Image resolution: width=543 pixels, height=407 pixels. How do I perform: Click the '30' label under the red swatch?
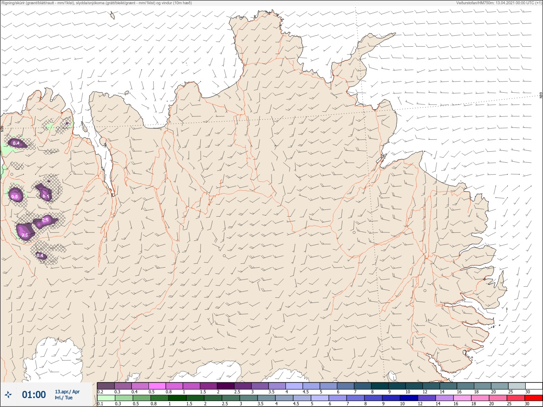pyautogui.click(x=527, y=404)
